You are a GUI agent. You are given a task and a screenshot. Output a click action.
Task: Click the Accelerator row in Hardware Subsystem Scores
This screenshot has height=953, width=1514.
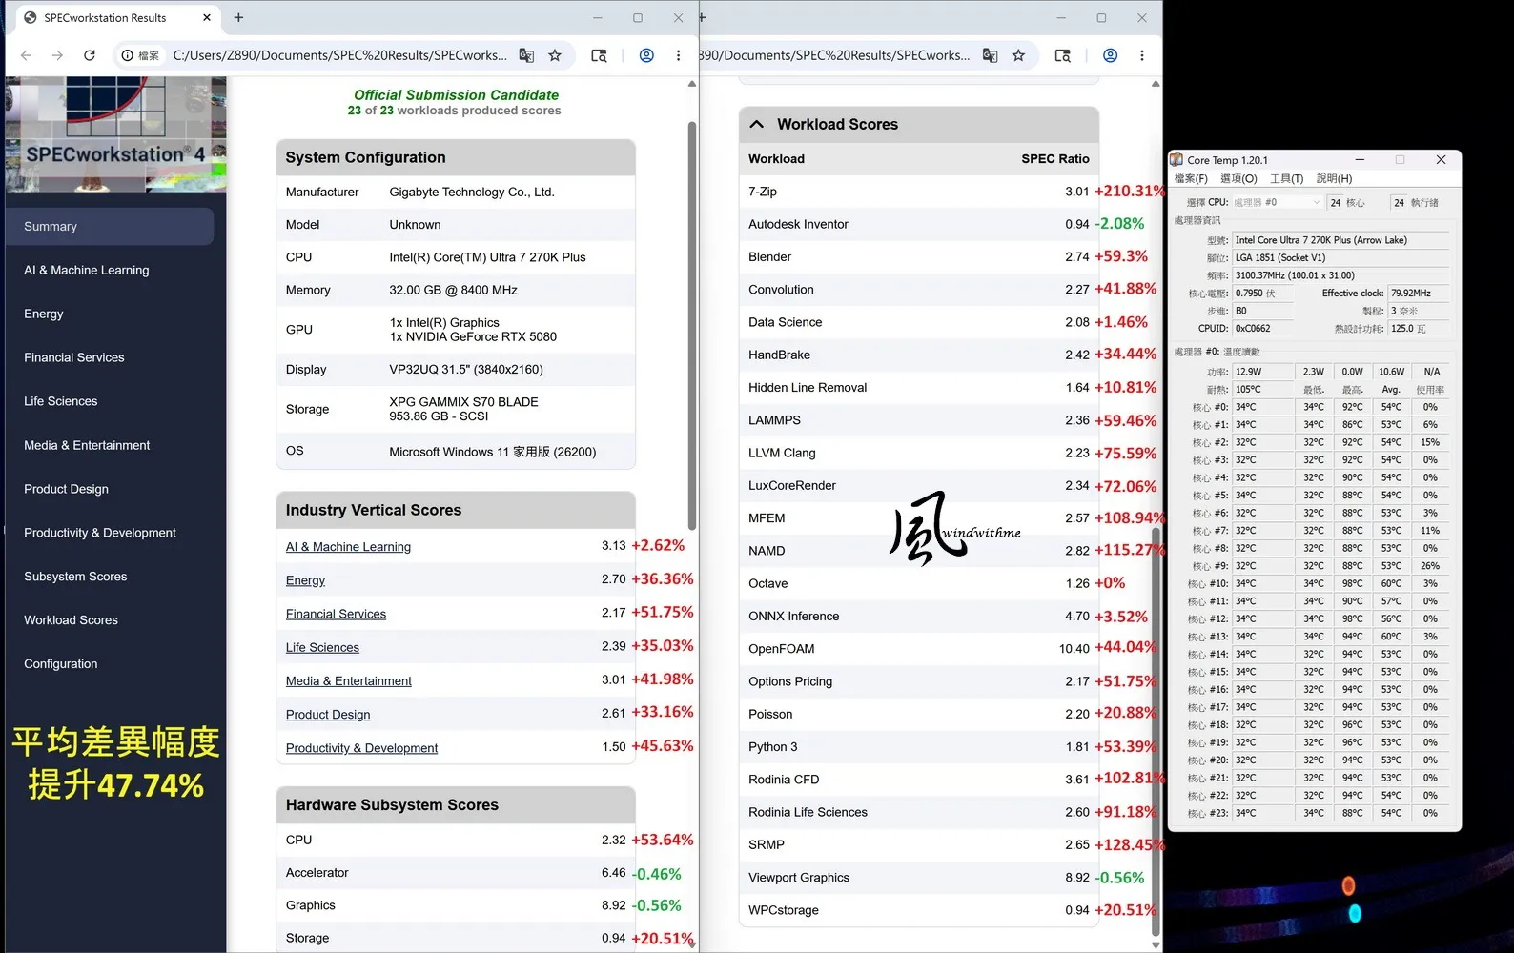pyautogui.click(x=456, y=873)
